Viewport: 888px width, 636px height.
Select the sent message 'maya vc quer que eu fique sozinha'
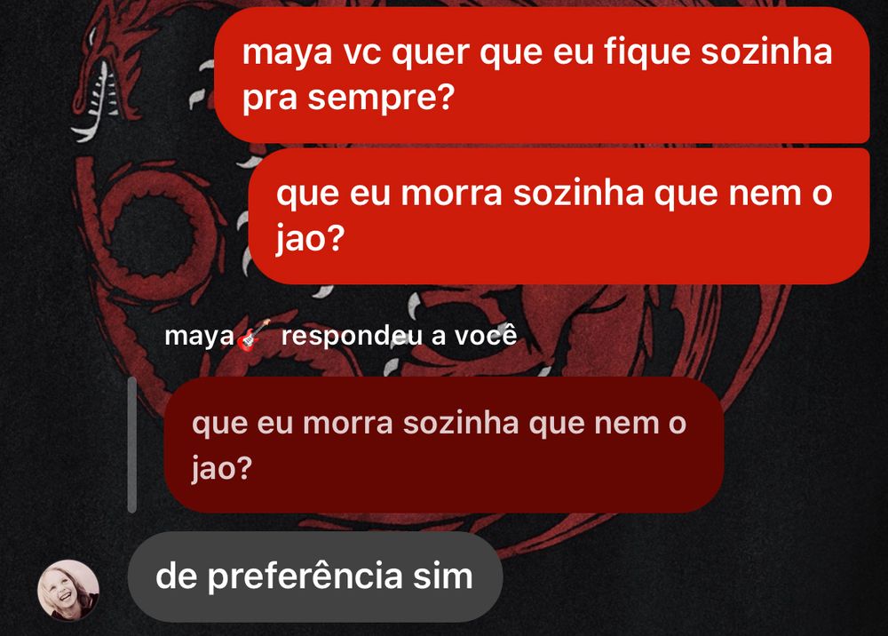542,75
